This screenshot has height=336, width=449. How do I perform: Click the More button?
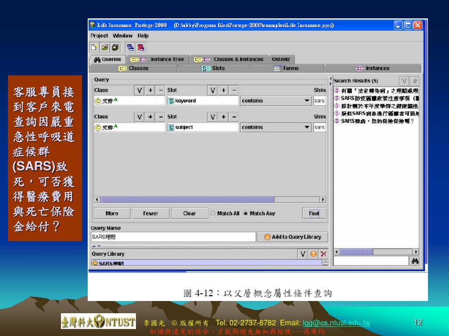tap(112, 213)
